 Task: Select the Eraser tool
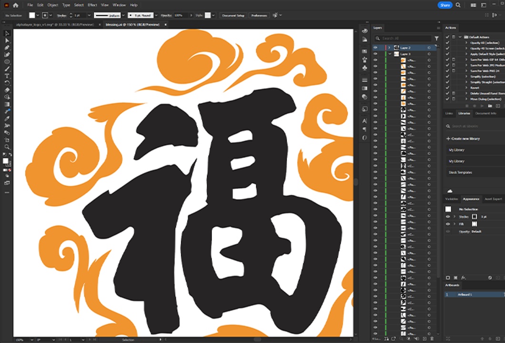point(7,90)
